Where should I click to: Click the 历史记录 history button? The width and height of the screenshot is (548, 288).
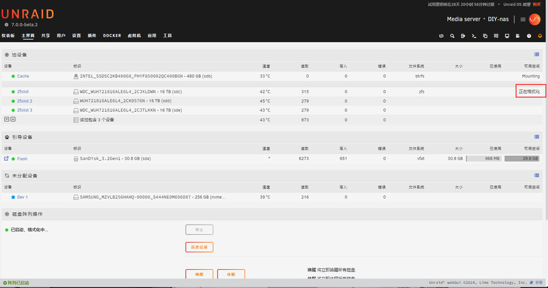199,247
